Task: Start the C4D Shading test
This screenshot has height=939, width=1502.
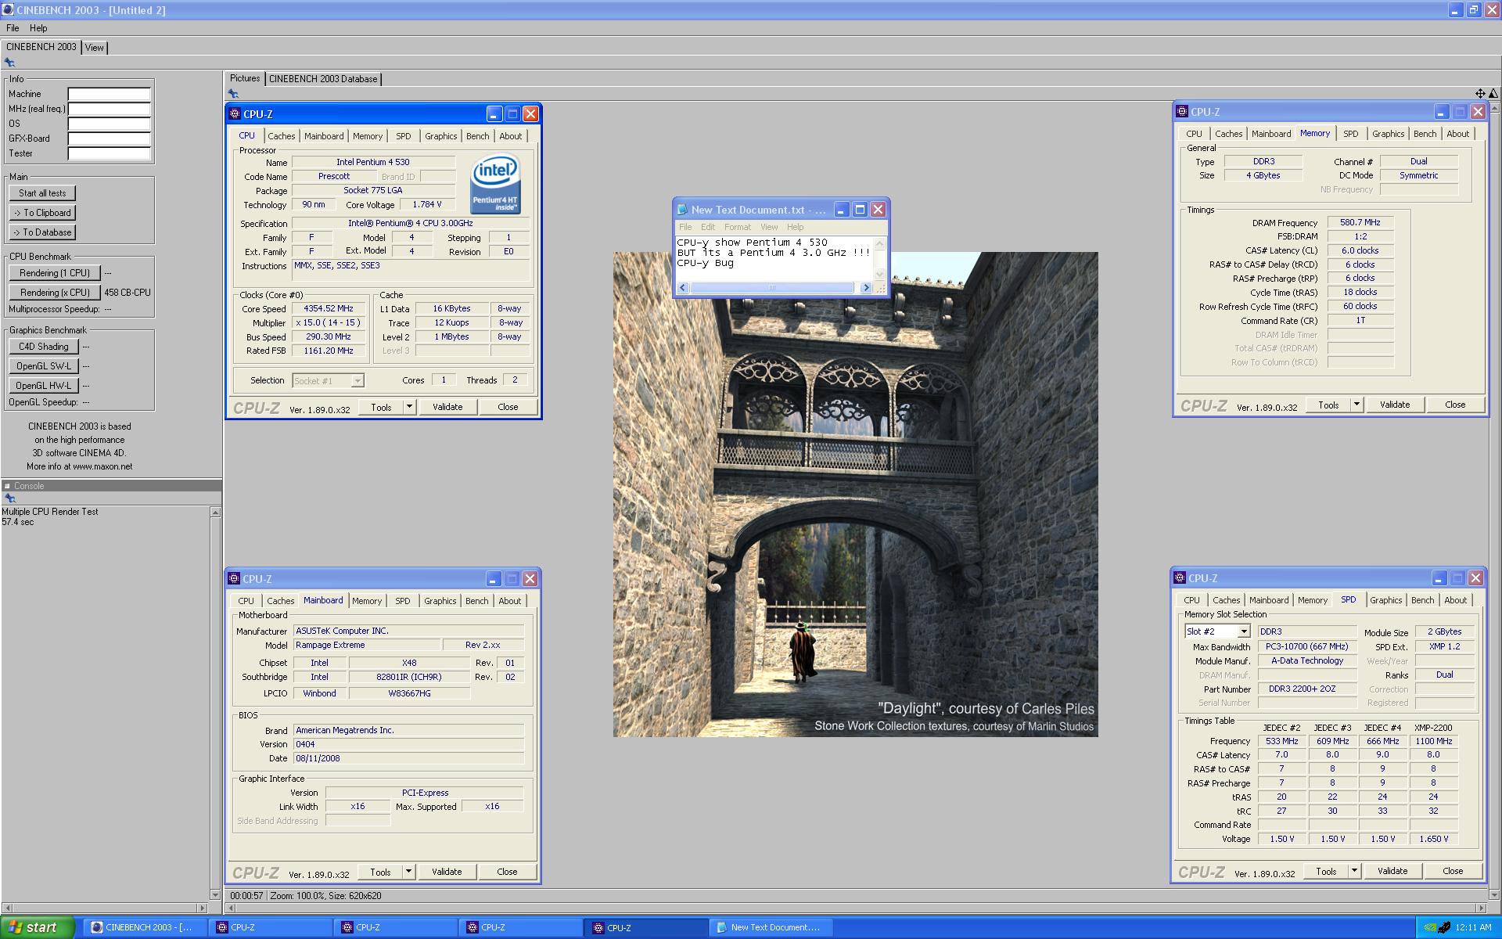Action: pyautogui.click(x=44, y=347)
